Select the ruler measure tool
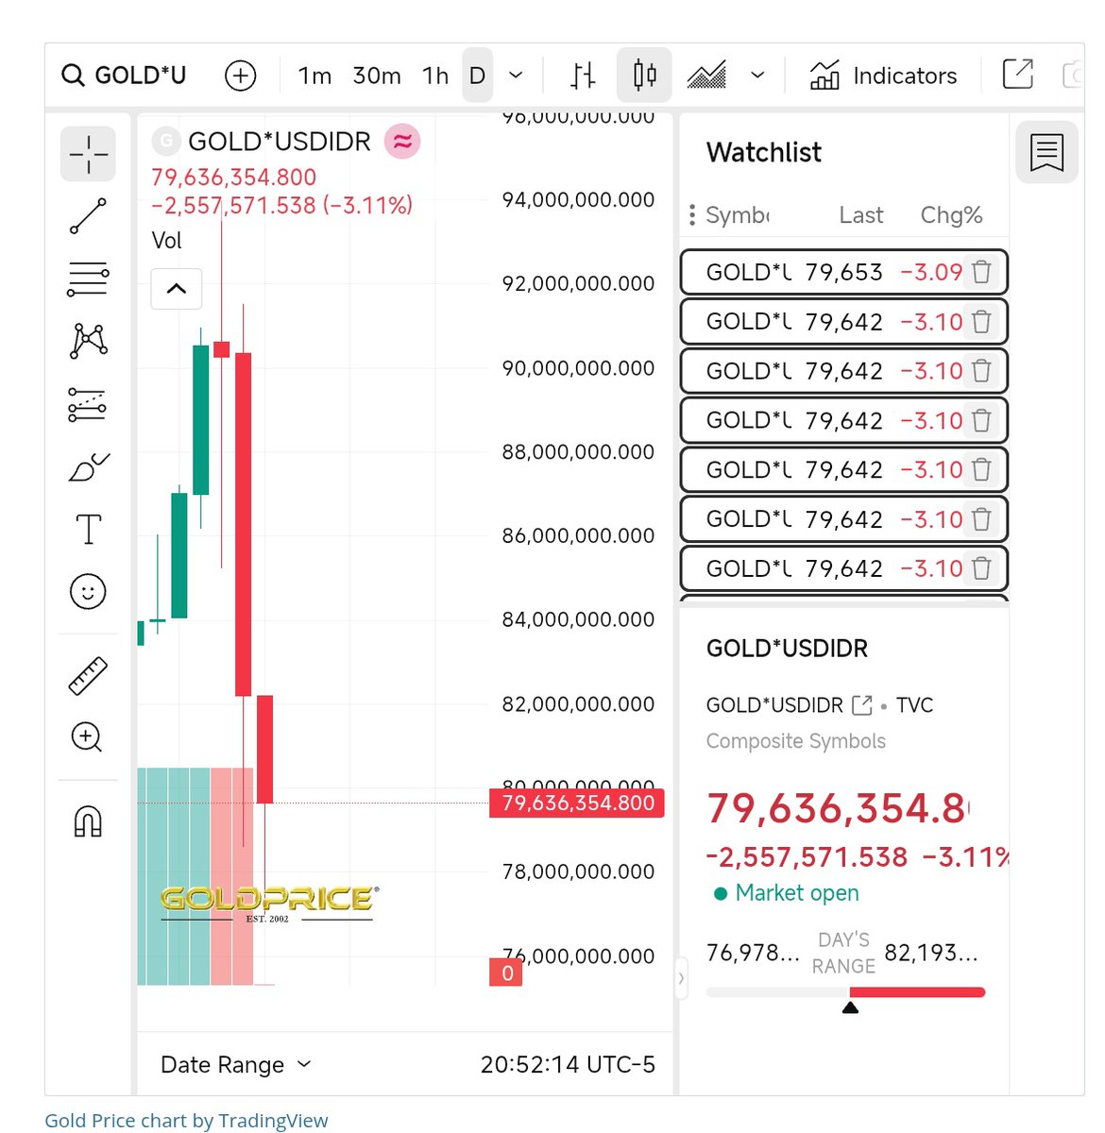This screenshot has width=1105, height=1133. (x=88, y=676)
